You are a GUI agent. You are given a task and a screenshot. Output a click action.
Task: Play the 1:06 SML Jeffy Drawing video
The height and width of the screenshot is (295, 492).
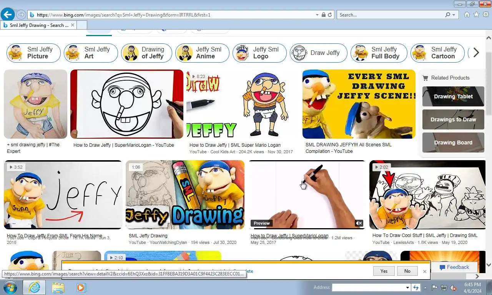point(185,195)
